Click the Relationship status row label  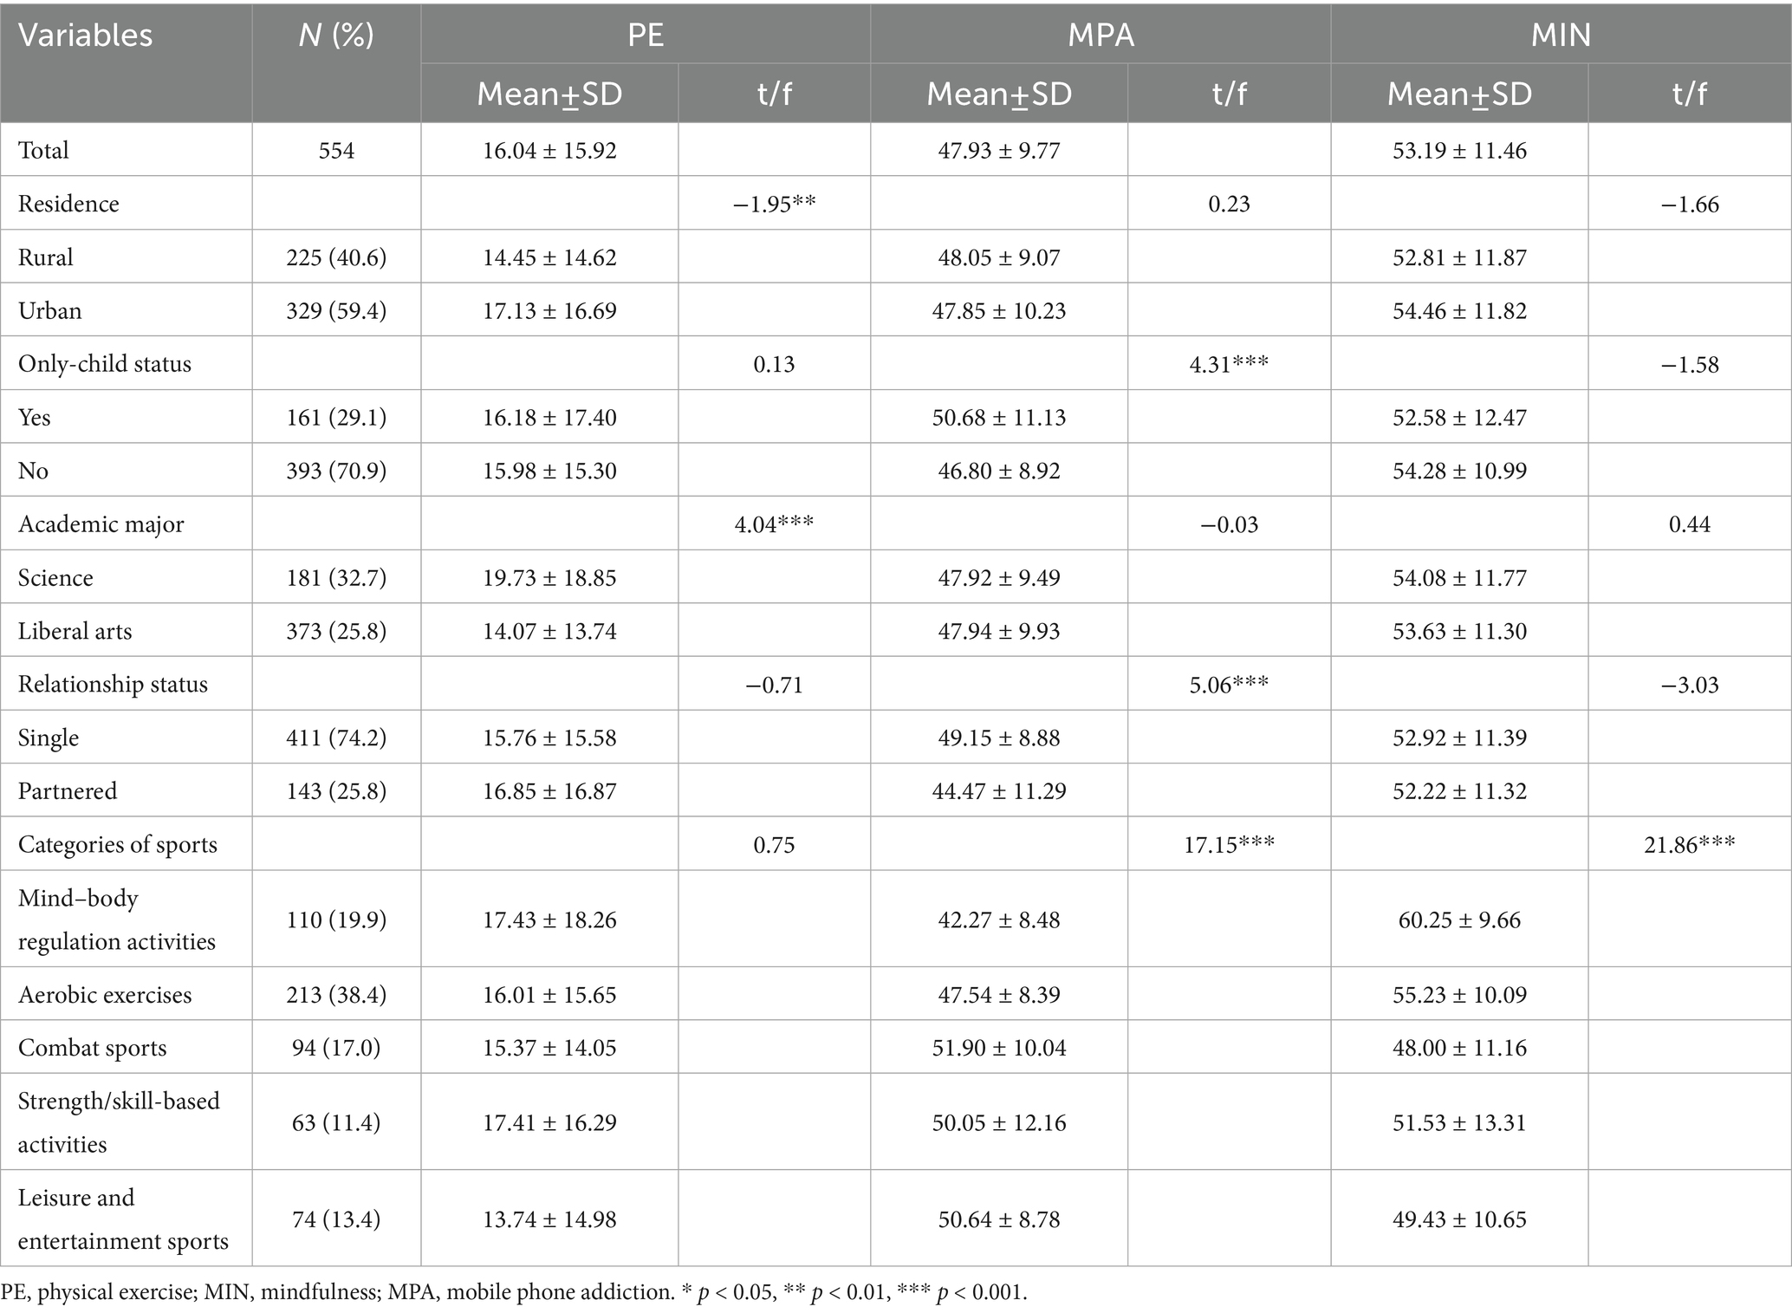click(x=113, y=685)
